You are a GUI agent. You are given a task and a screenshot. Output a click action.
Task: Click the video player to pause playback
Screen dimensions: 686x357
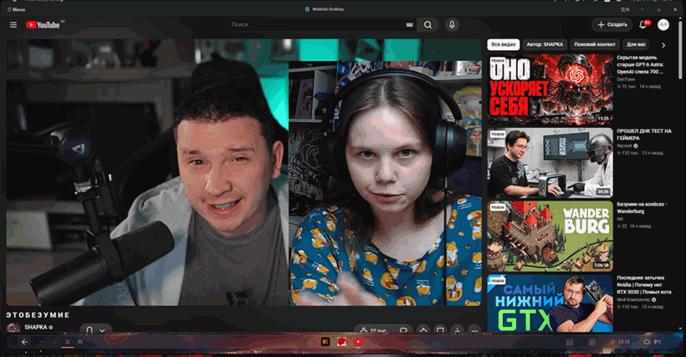tap(243, 172)
